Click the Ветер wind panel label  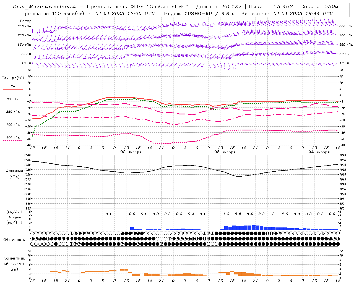coord(25,21)
